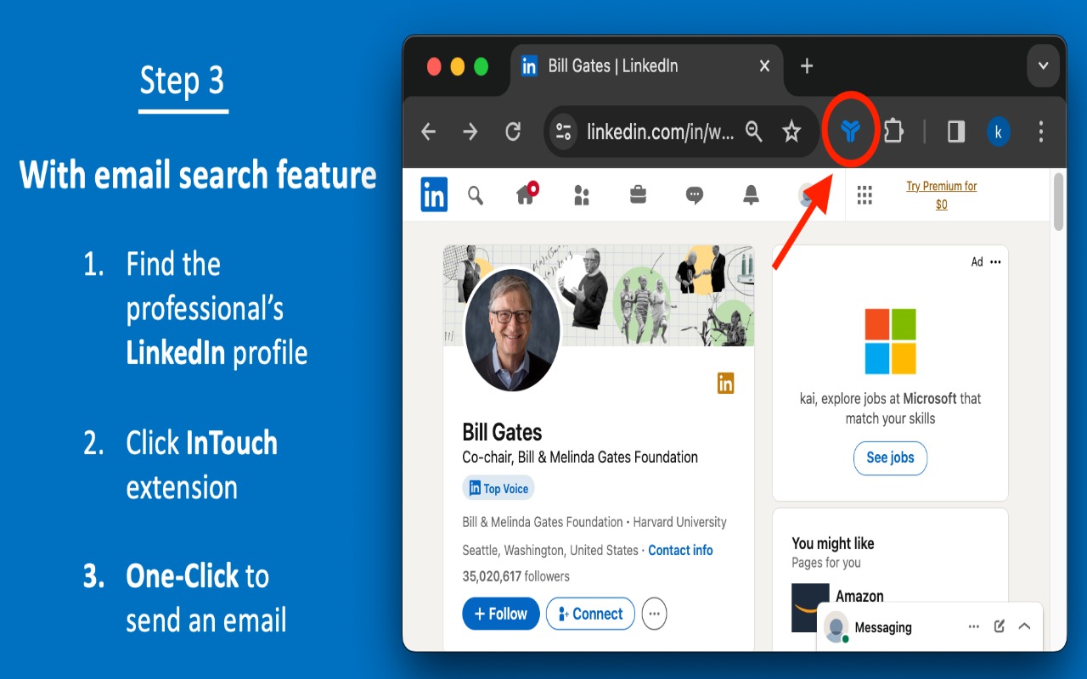Open Chrome's three-dot menu
This screenshot has height=679, width=1087.
(1040, 131)
